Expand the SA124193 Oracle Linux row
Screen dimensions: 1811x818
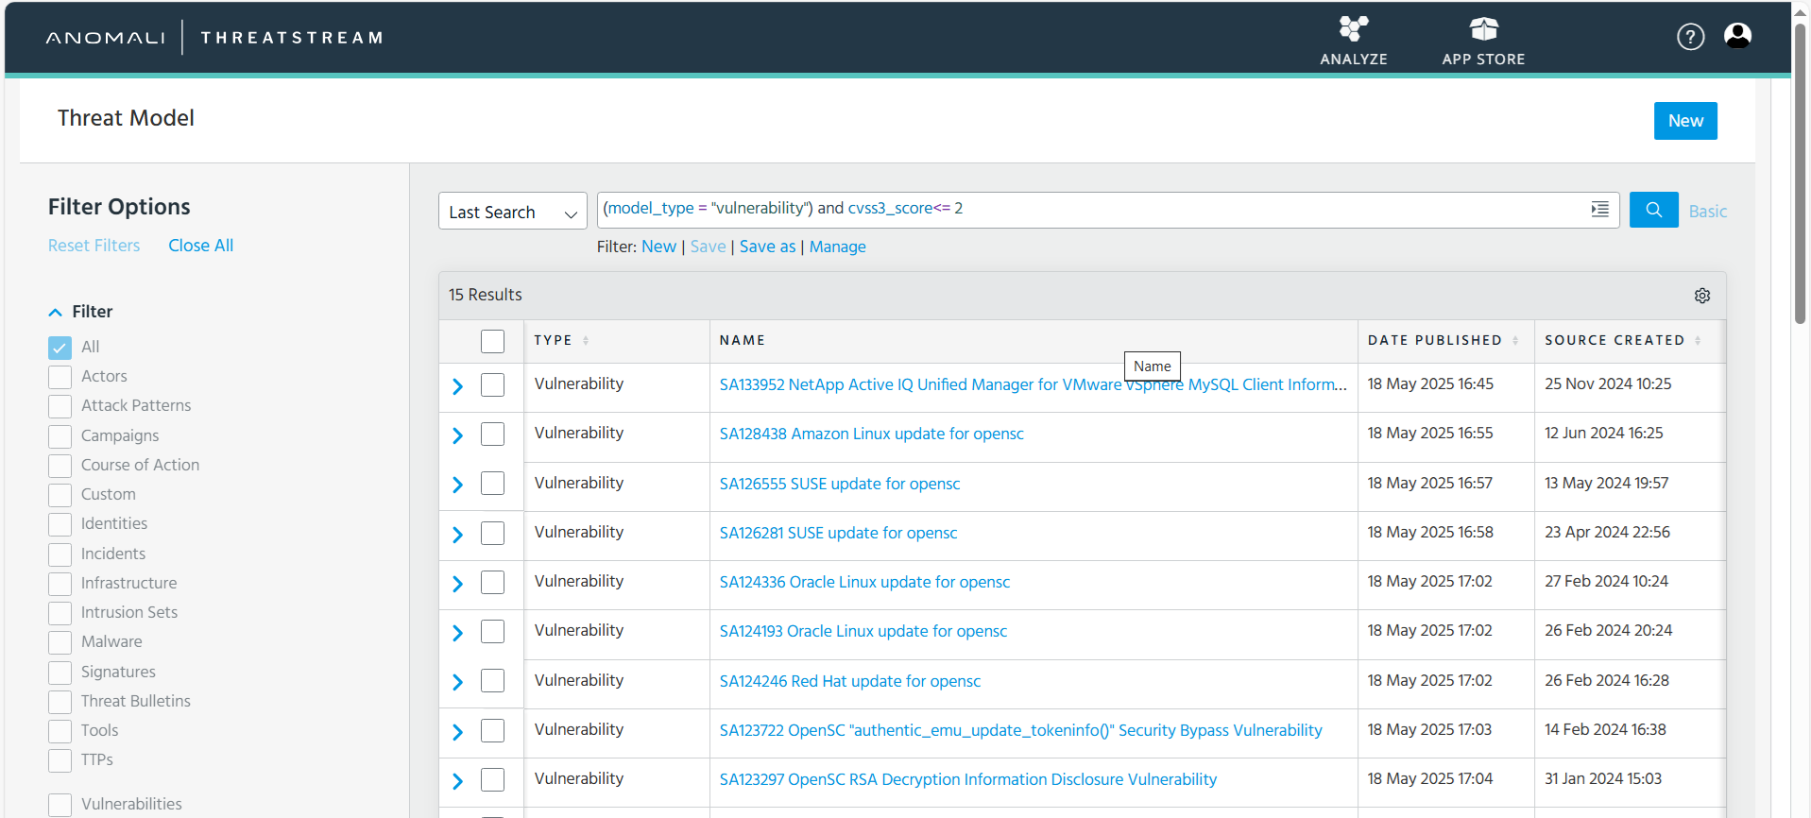point(457,633)
